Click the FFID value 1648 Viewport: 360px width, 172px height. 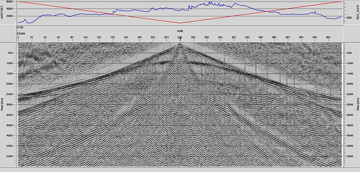(180, 31)
